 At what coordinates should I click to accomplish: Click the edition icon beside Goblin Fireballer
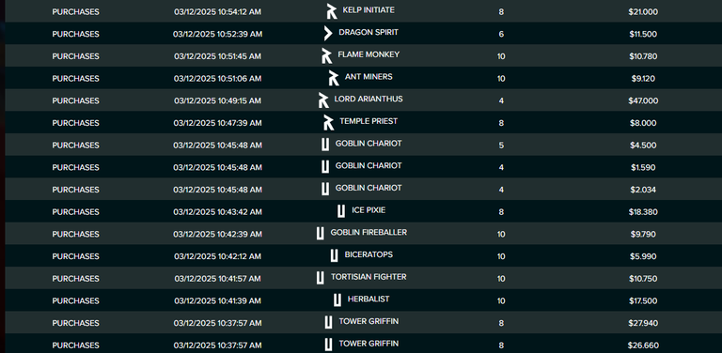click(320, 233)
